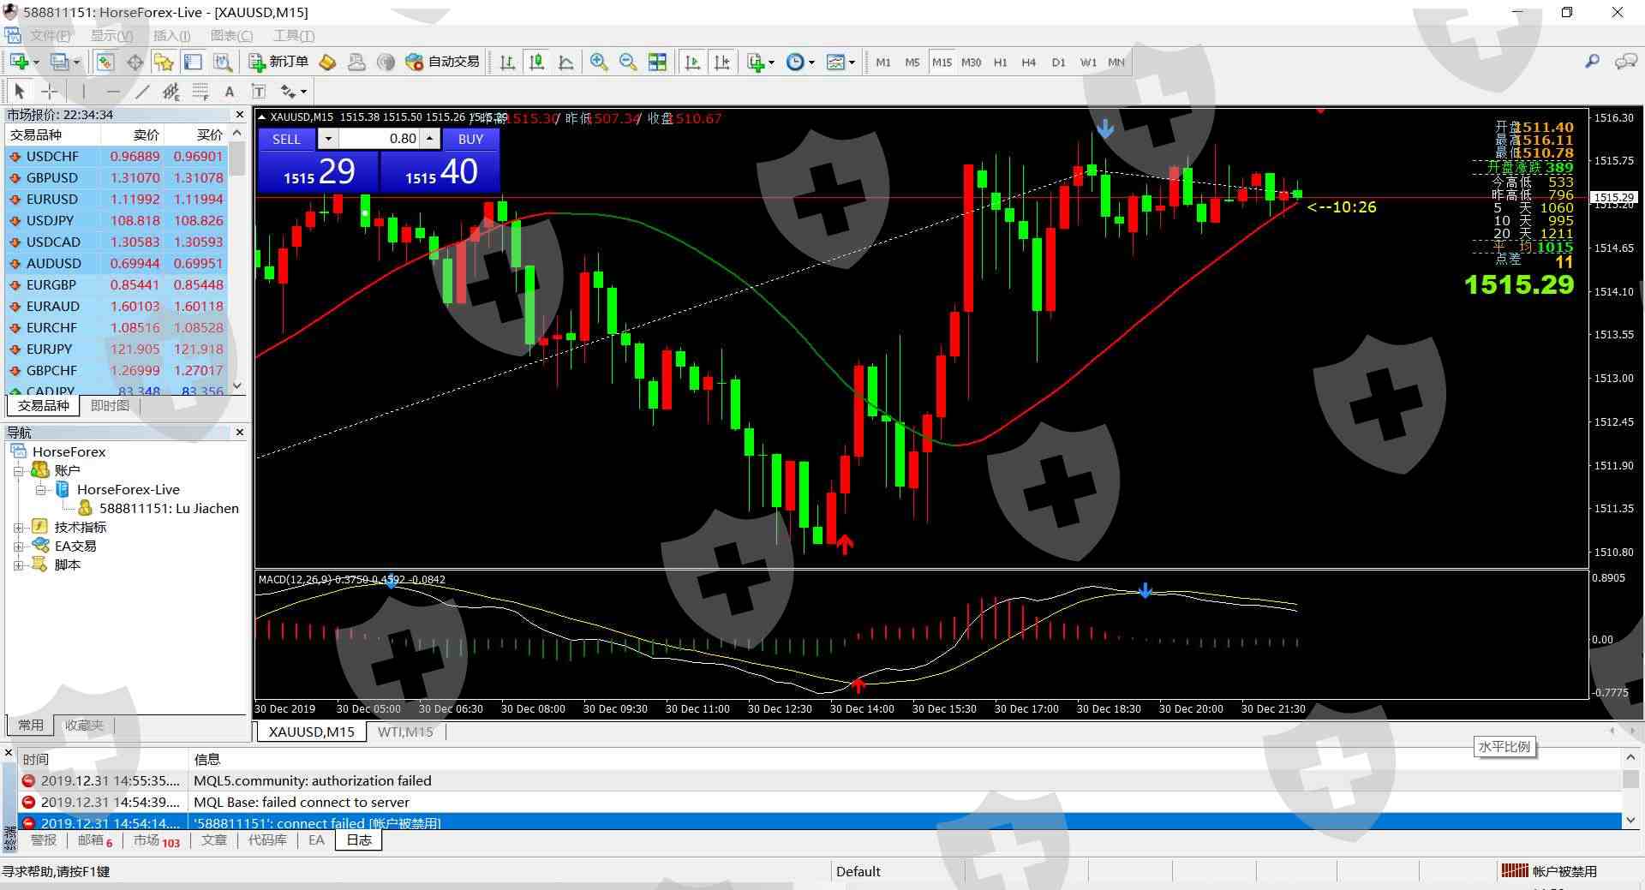Open the tile windows grid icon
This screenshot has height=890, width=1645.
click(657, 62)
